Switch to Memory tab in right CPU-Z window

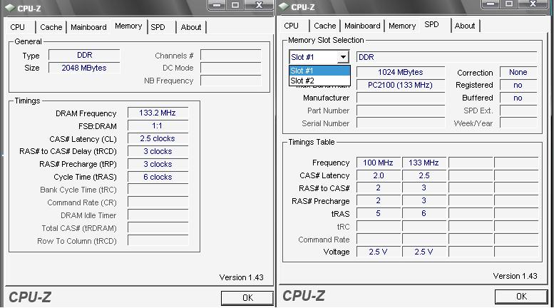pyautogui.click(x=402, y=26)
